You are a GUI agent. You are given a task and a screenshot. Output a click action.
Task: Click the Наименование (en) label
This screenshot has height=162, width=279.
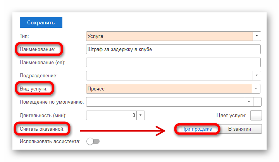point(43,63)
